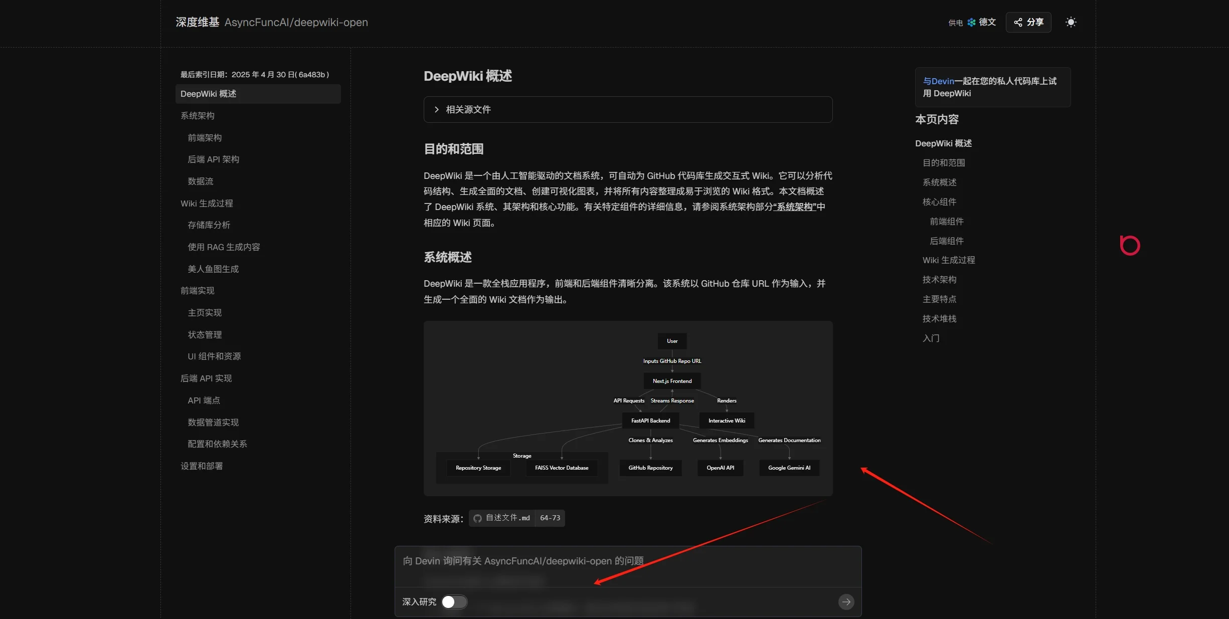Open 系统架构 in the left sidebar
Image resolution: width=1229 pixels, height=619 pixels.
198,116
